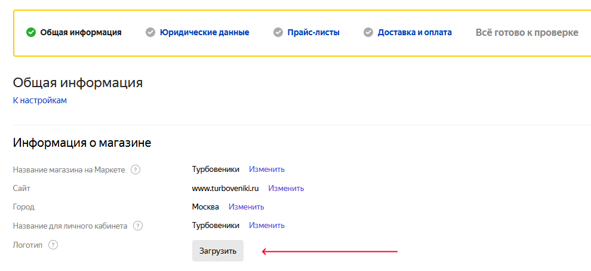Click Изменить next to shop name on Market
591x271 pixels.
point(266,170)
